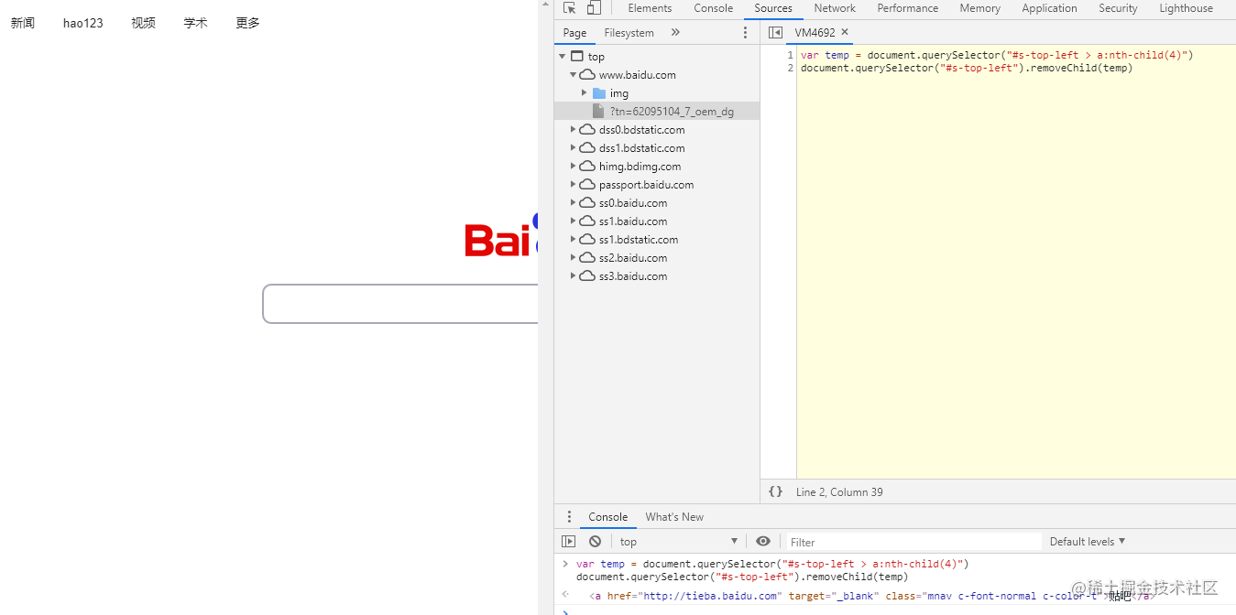Open the Default levels dropdown
Screen dimensions: 1236x615
click(x=1088, y=542)
